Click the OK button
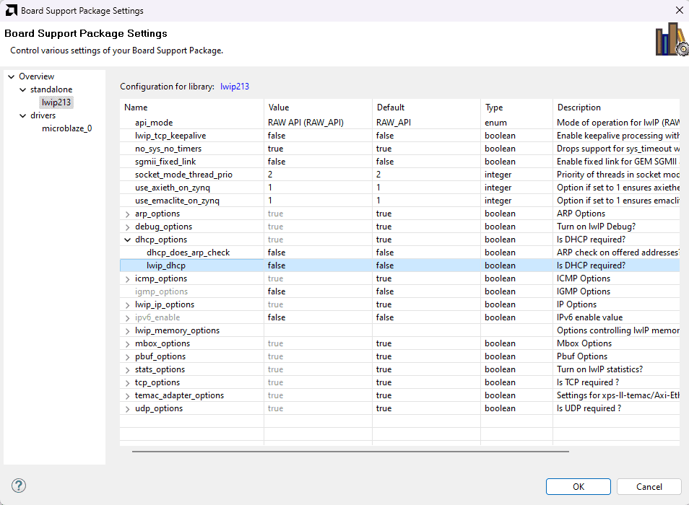This screenshot has width=689, height=505. point(578,486)
